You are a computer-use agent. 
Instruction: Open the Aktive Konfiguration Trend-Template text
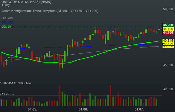pyautogui.click(x=50, y=11)
